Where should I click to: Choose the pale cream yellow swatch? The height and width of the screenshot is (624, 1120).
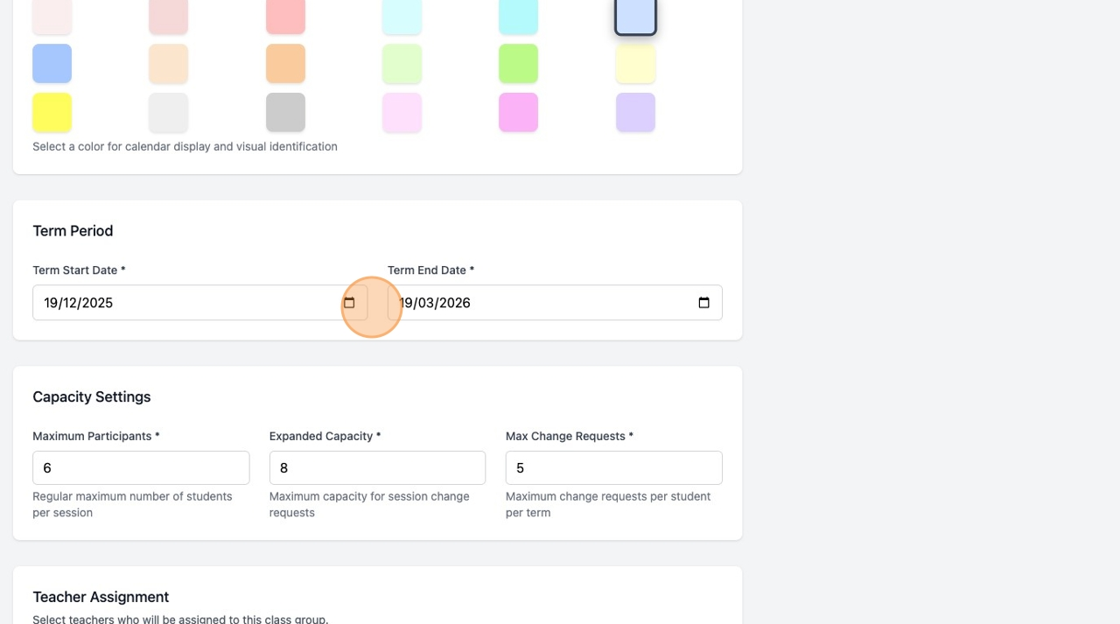(x=635, y=64)
